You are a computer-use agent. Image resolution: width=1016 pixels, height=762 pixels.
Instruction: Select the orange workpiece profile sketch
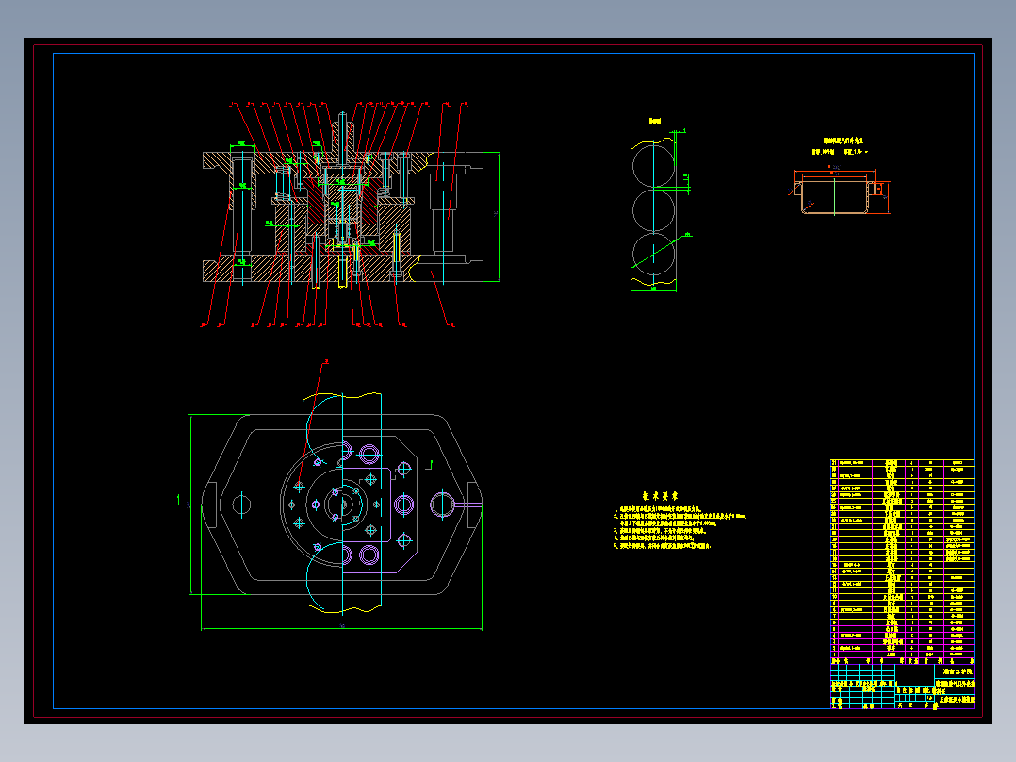(835, 197)
